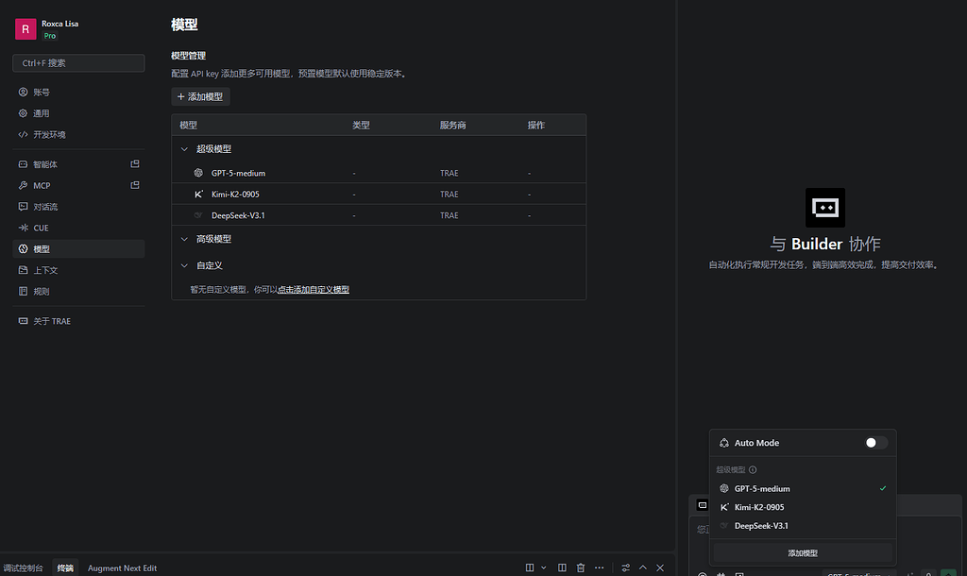Viewport: 967px width, 576px height.
Task: Close the bottom panel with X
Action: (x=660, y=568)
